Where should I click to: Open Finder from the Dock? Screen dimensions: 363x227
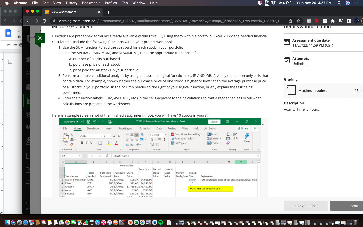[x=8, y=222]
